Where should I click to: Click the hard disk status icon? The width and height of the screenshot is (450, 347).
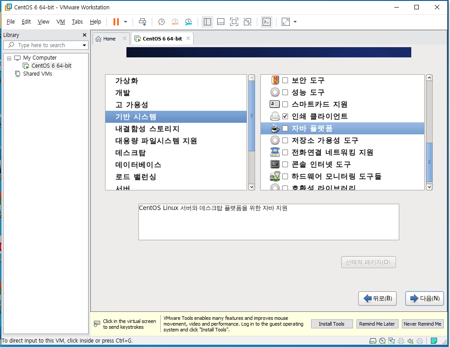(x=373, y=341)
